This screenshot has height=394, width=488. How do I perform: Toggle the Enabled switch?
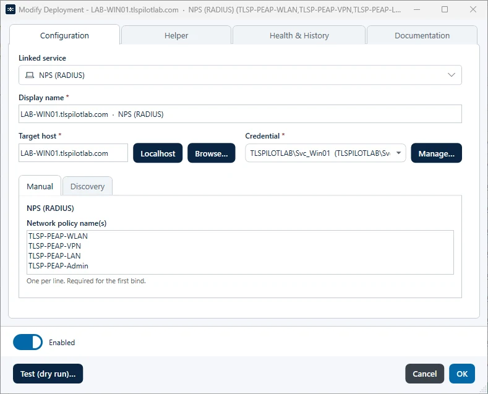[x=28, y=342]
